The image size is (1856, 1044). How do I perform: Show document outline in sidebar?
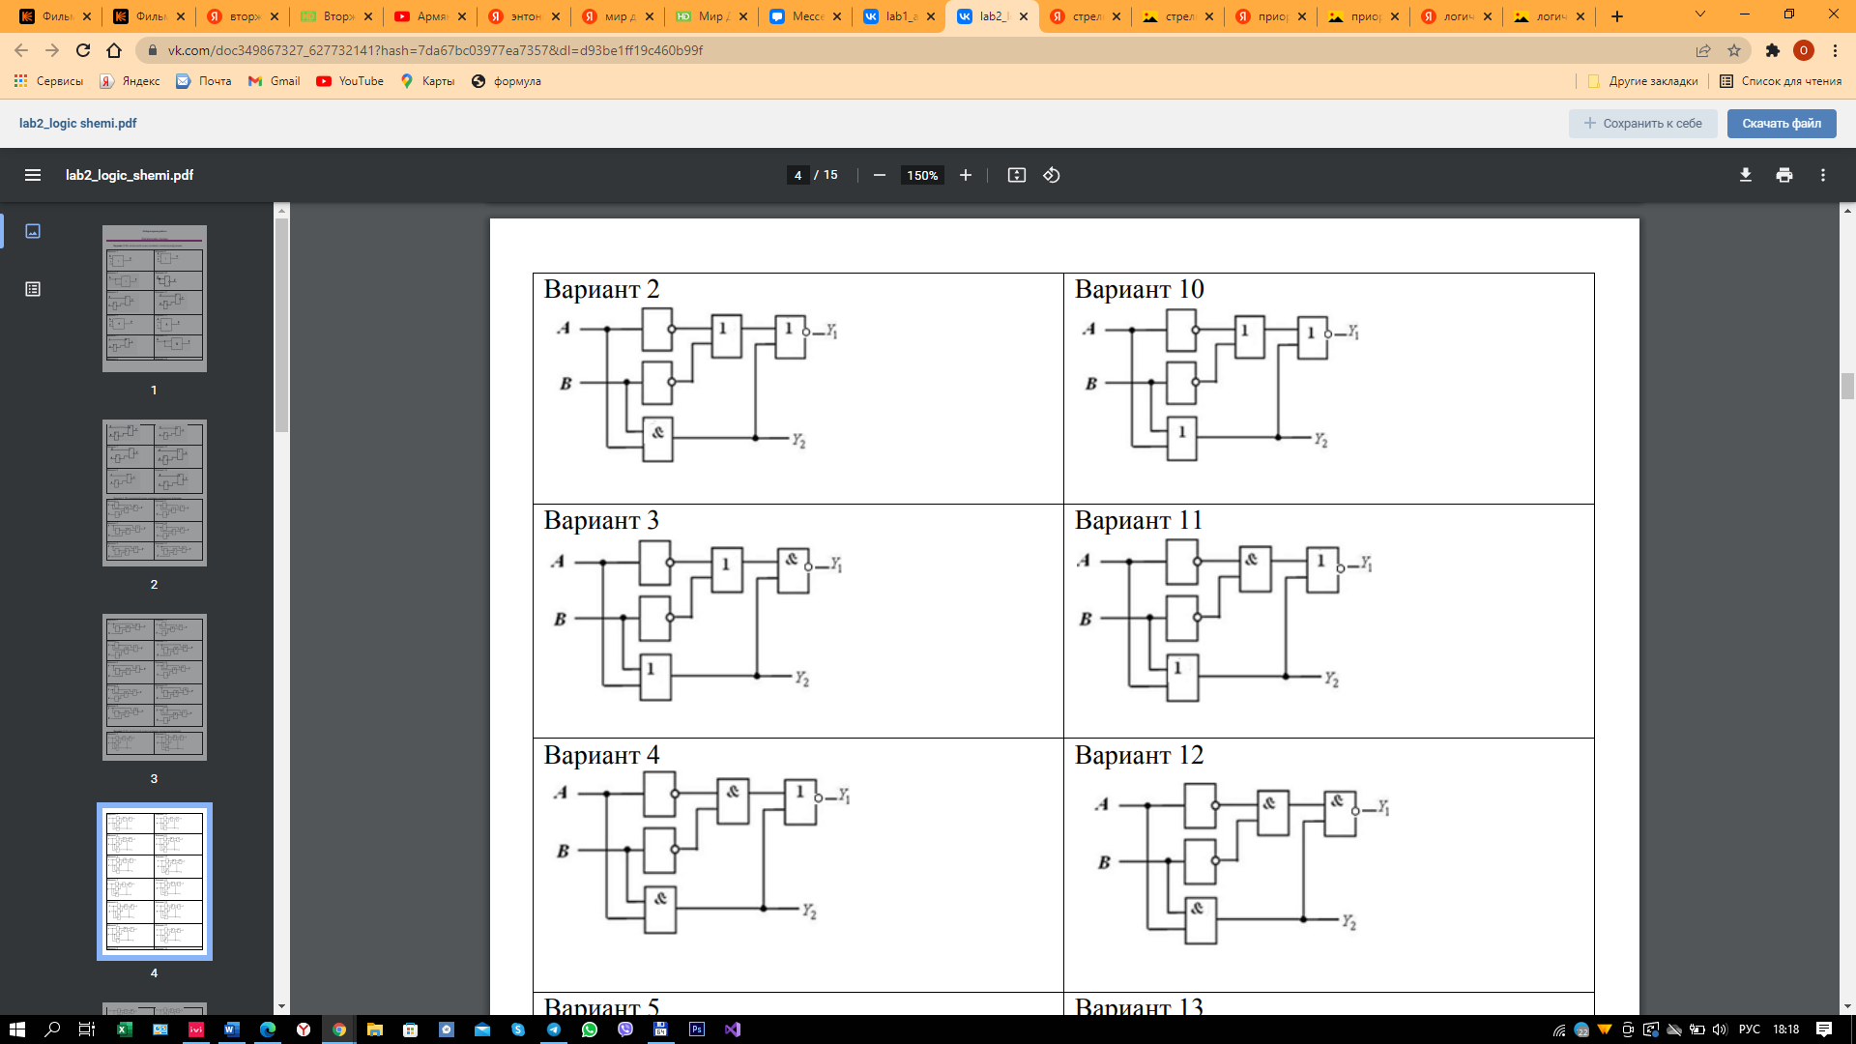(x=33, y=289)
